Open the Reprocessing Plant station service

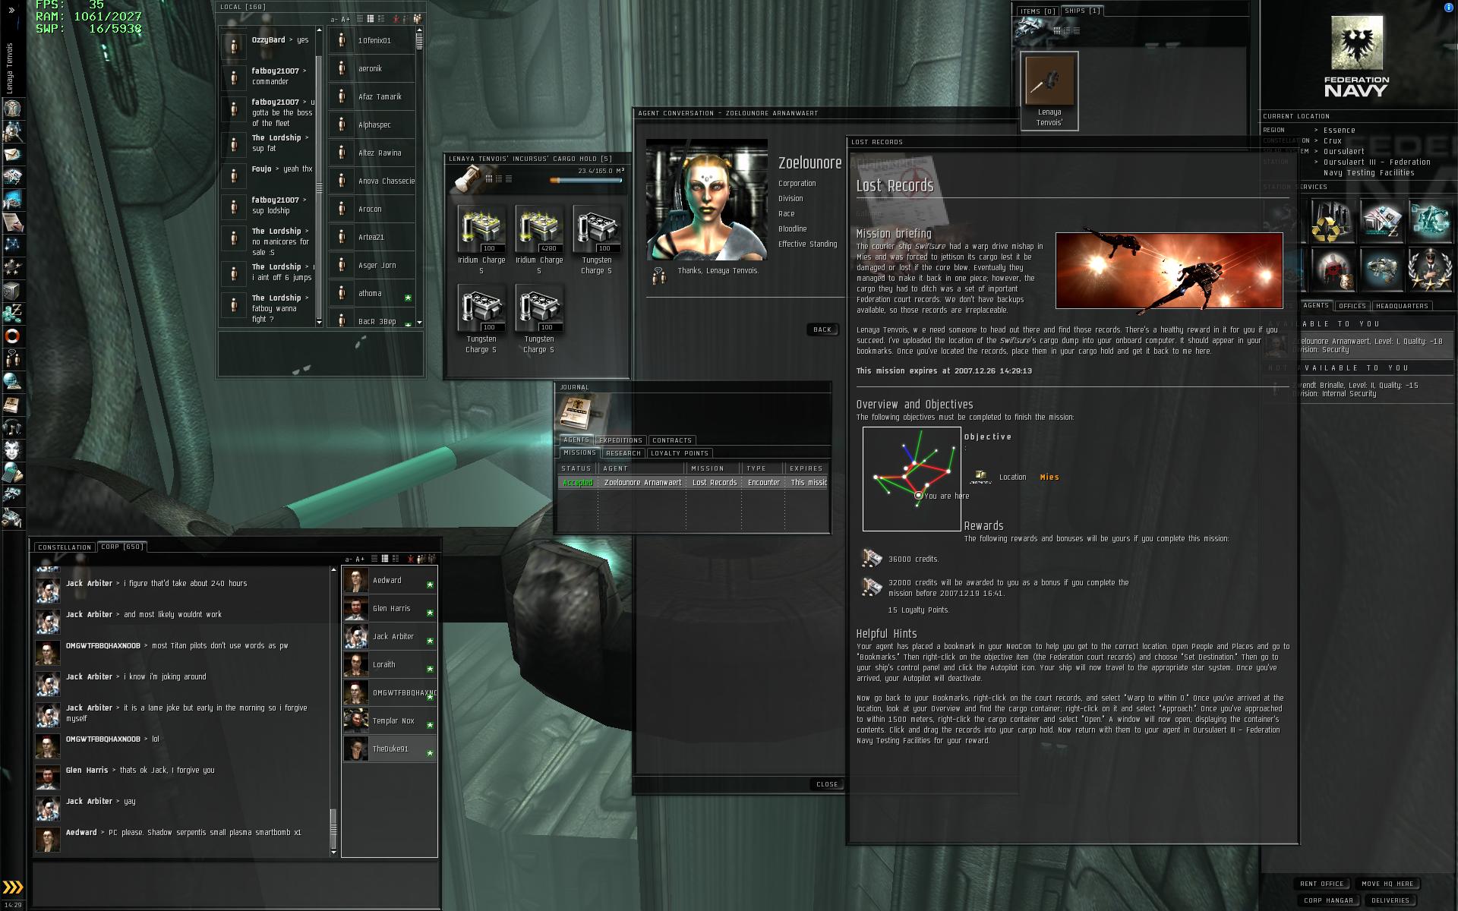(x=1333, y=221)
